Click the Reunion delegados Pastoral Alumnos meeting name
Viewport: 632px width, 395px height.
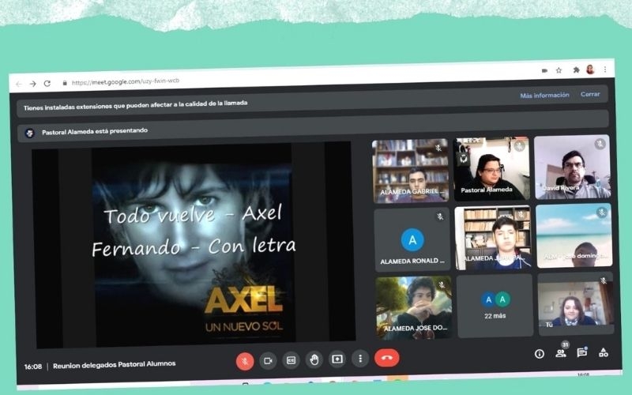[115, 365]
